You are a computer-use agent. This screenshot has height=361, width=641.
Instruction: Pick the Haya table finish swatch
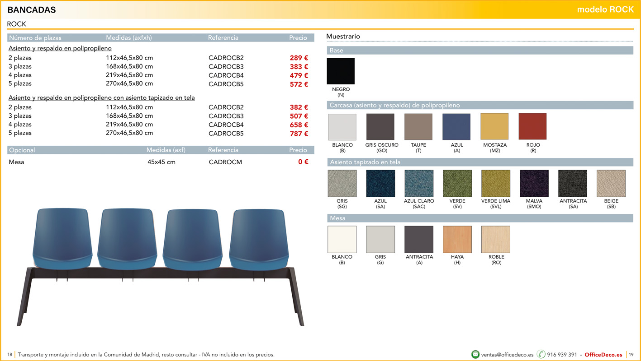coord(457,240)
